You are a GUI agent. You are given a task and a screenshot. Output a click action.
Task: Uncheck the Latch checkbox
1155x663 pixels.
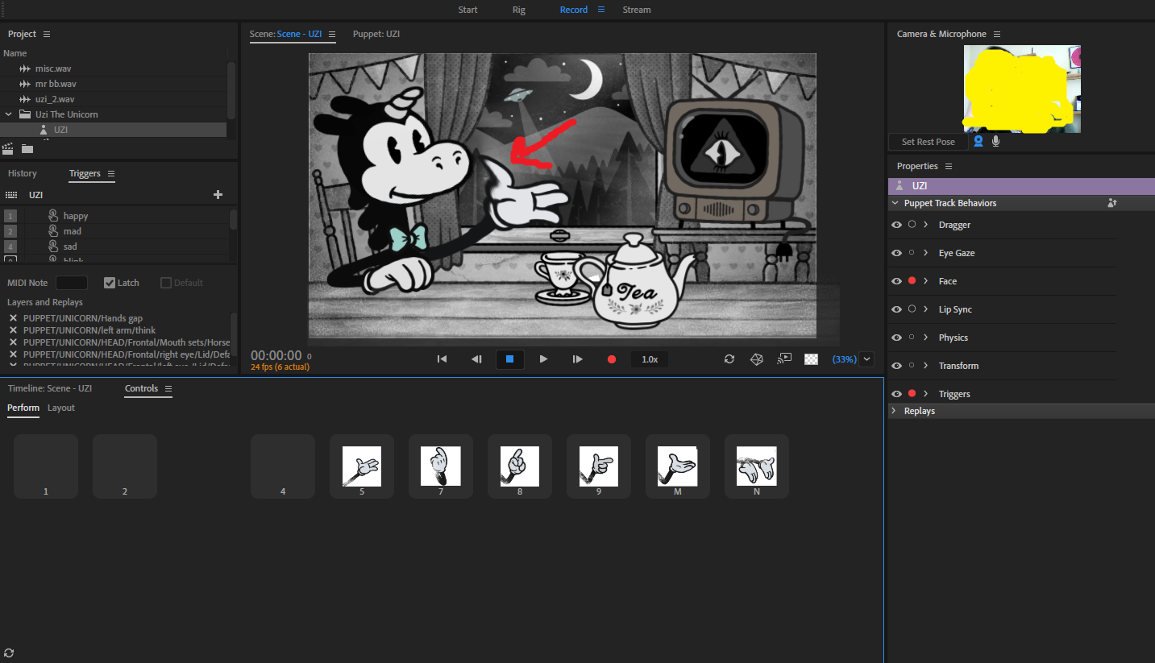click(x=110, y=283)
